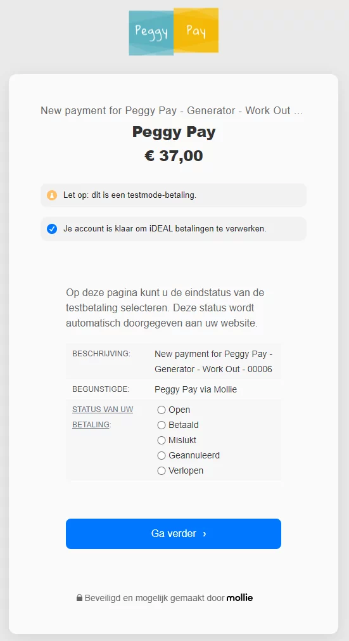The height and width of the screenshot is (641, 349).
Task: Click the Ga verder button
Action: coord(174,534)
